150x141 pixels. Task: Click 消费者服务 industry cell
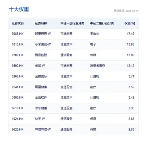pyautogui.click(x=97, y=66)
